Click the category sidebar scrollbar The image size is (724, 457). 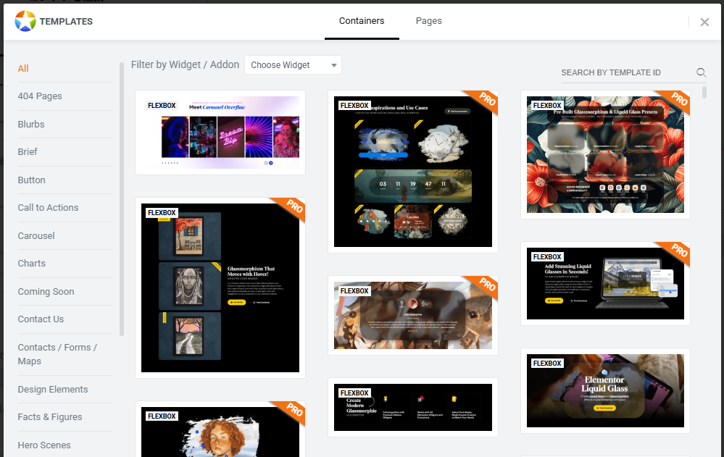point(122,199)
